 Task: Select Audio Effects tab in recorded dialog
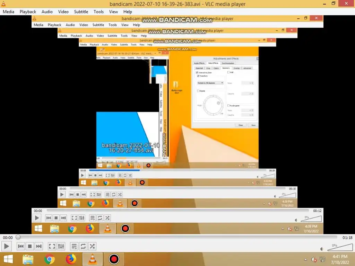[199, 63]
